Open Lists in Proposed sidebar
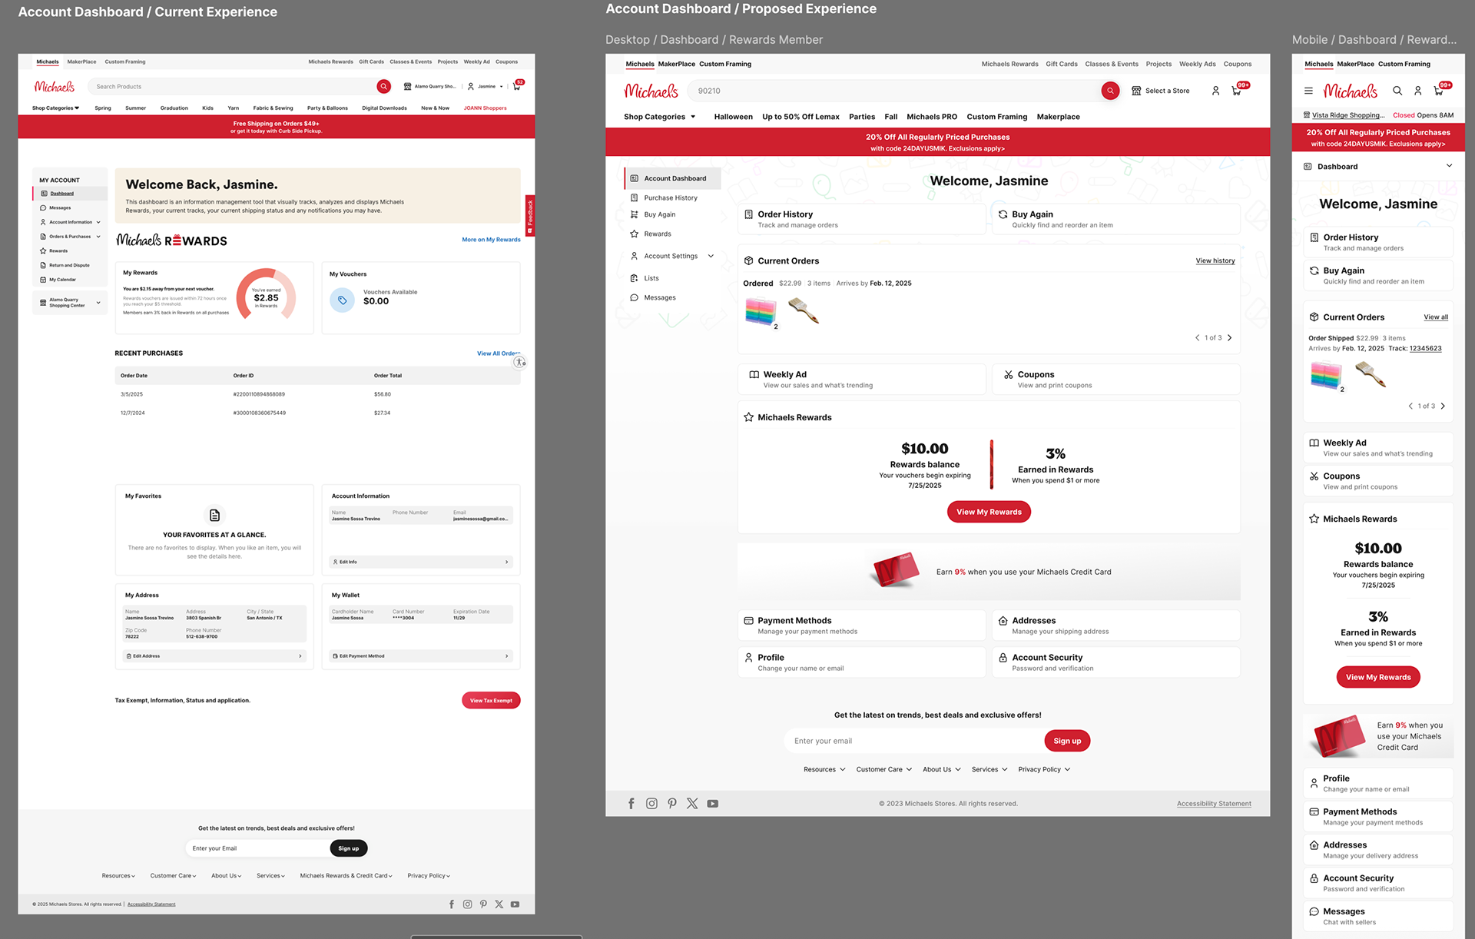Screen dimensions: 1475x939 (x=651, y=278)
